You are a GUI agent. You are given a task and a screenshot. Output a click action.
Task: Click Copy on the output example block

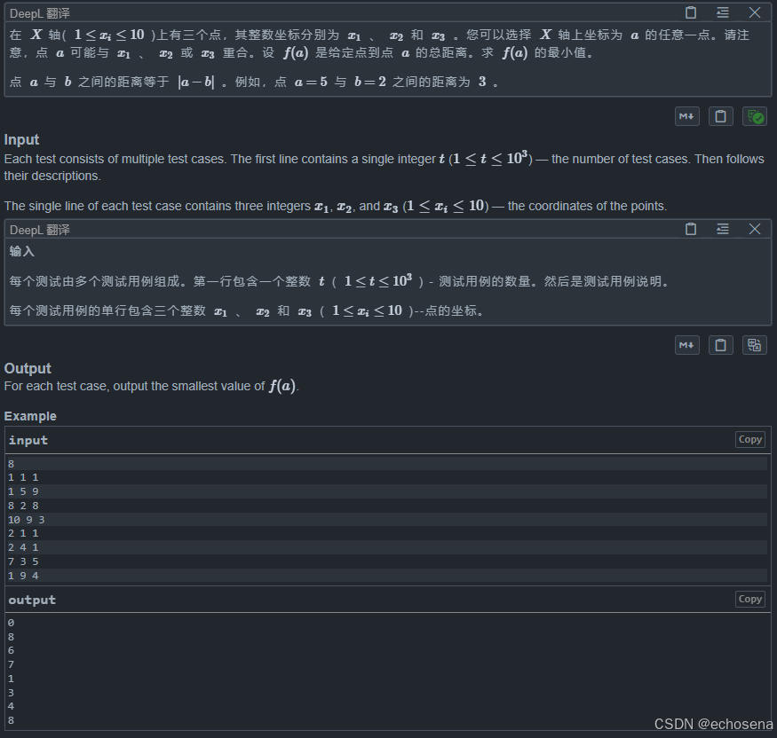click(x=749, y=599)
